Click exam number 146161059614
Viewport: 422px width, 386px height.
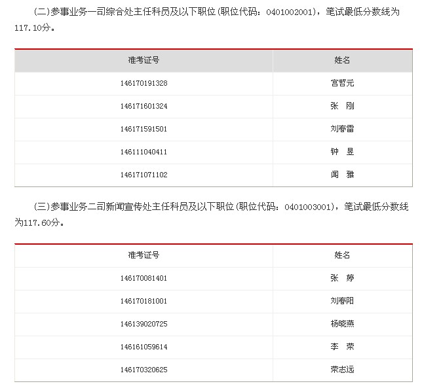point(144,347)
